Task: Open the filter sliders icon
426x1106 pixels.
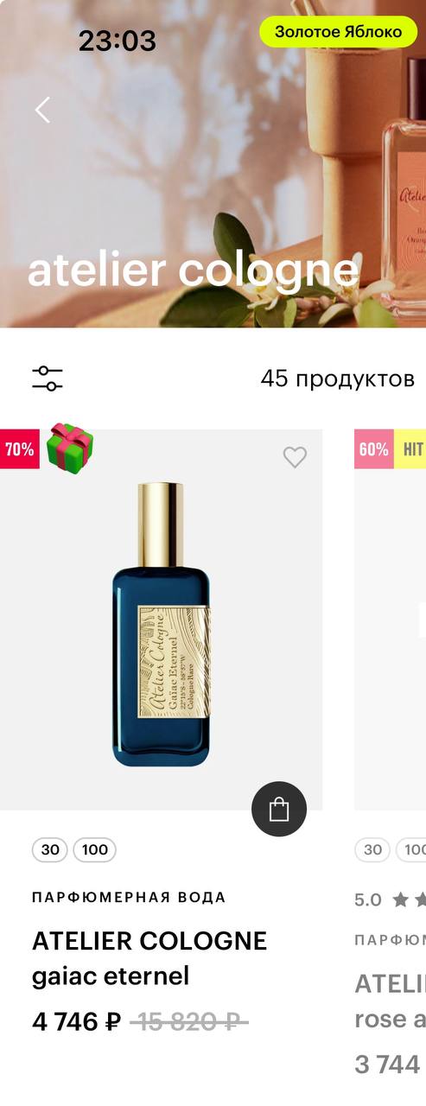Action: point(48,378)
